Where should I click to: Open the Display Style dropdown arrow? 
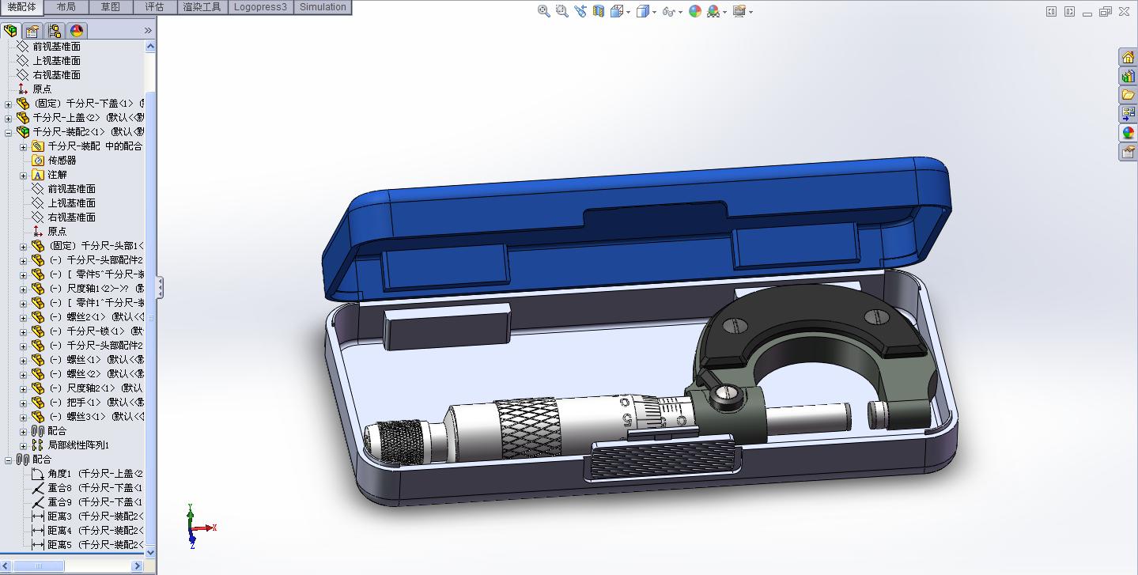pyautogui.click(x=653, y=12)
